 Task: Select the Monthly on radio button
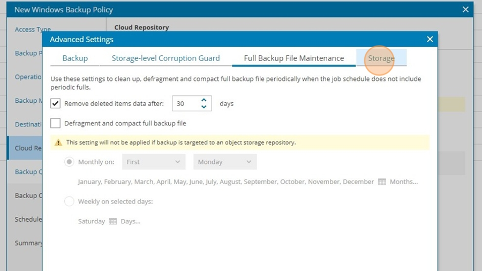[69, 162]
